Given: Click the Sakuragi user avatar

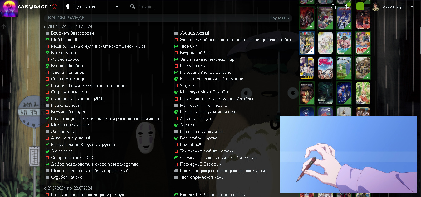Looking at the screenshot, I should [x=376, y=7].
